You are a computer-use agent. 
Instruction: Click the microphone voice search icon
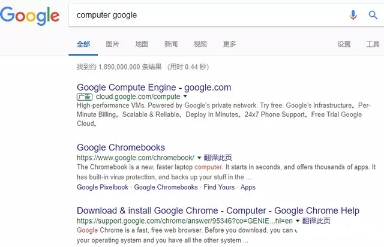tap(353, 15)
